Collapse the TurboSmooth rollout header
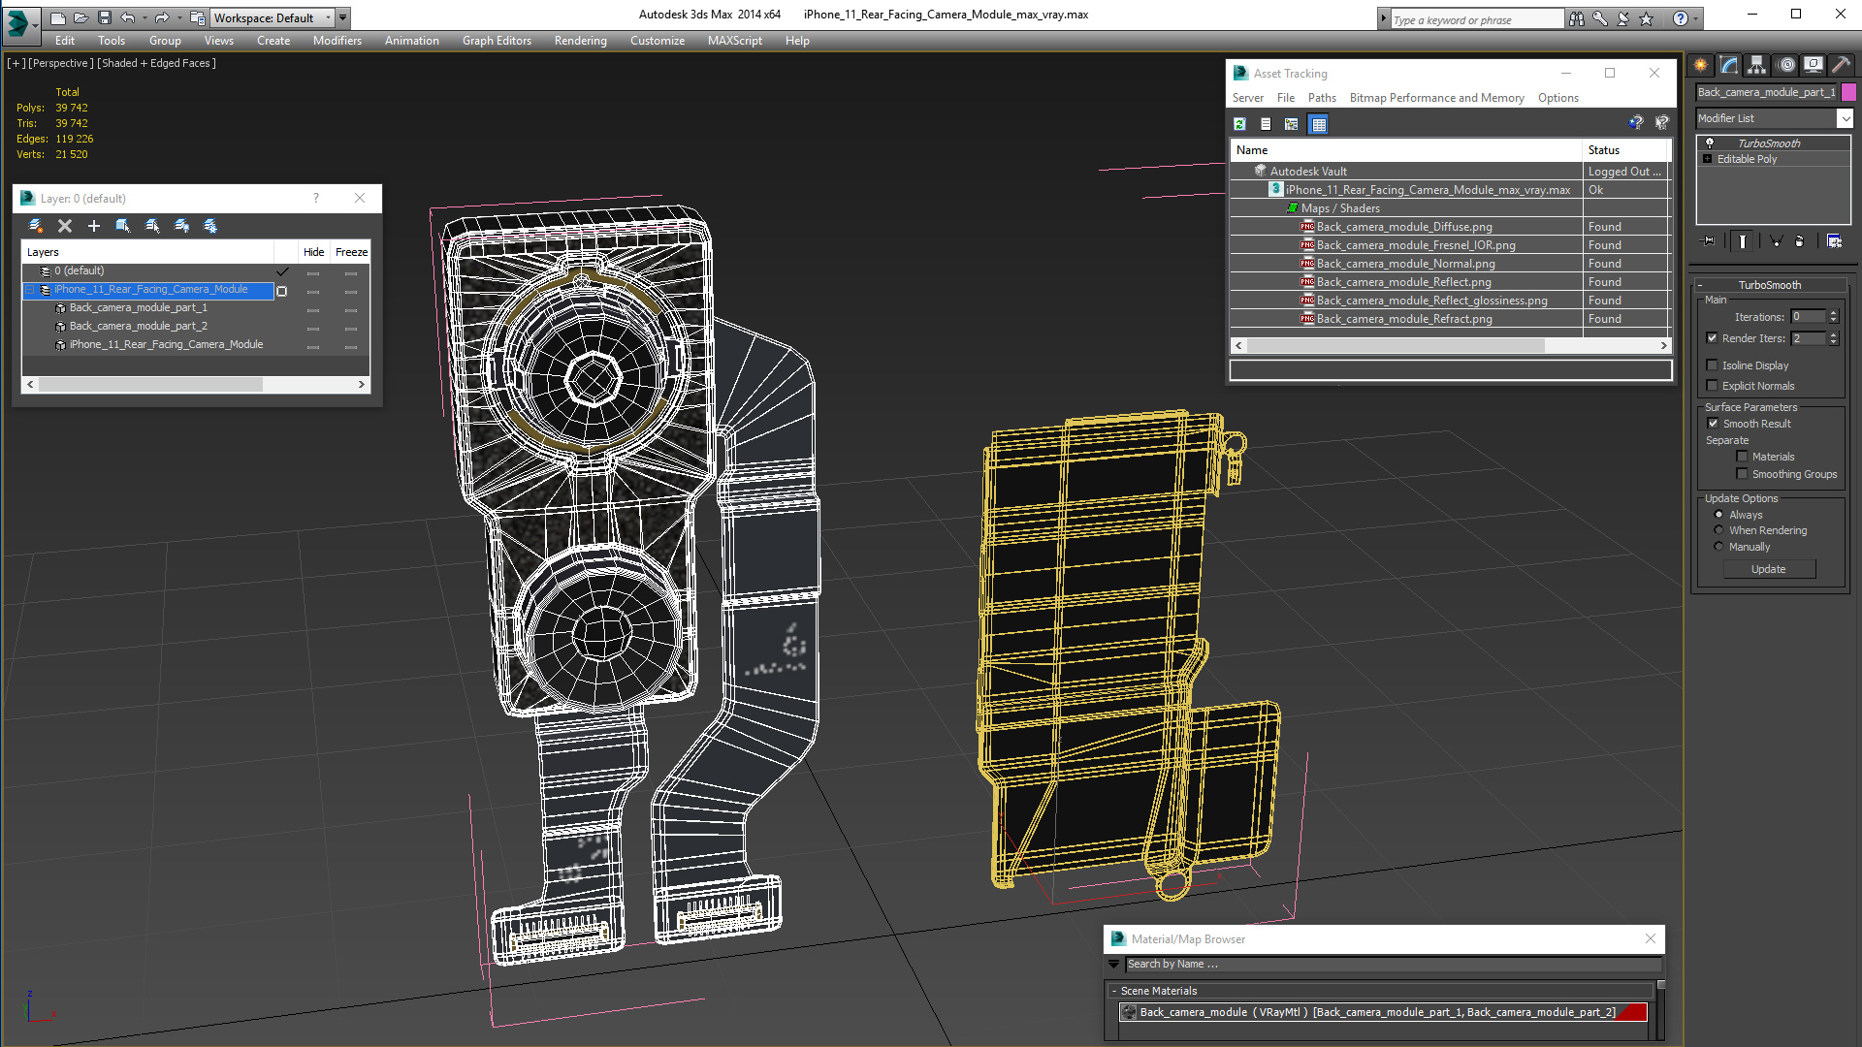 pyautogui.click(x=1770, y=285)
